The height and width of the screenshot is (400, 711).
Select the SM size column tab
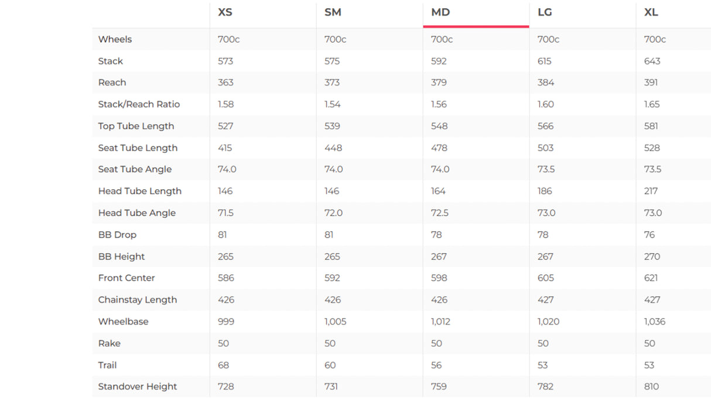(333, 12)
